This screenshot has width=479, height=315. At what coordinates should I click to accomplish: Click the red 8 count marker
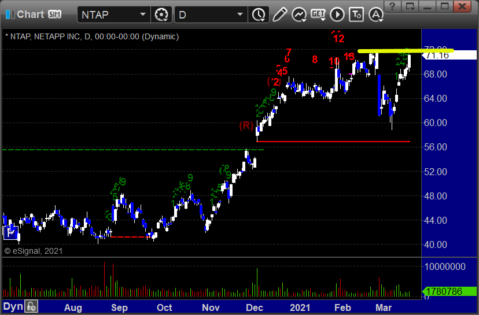coord(315,60)
